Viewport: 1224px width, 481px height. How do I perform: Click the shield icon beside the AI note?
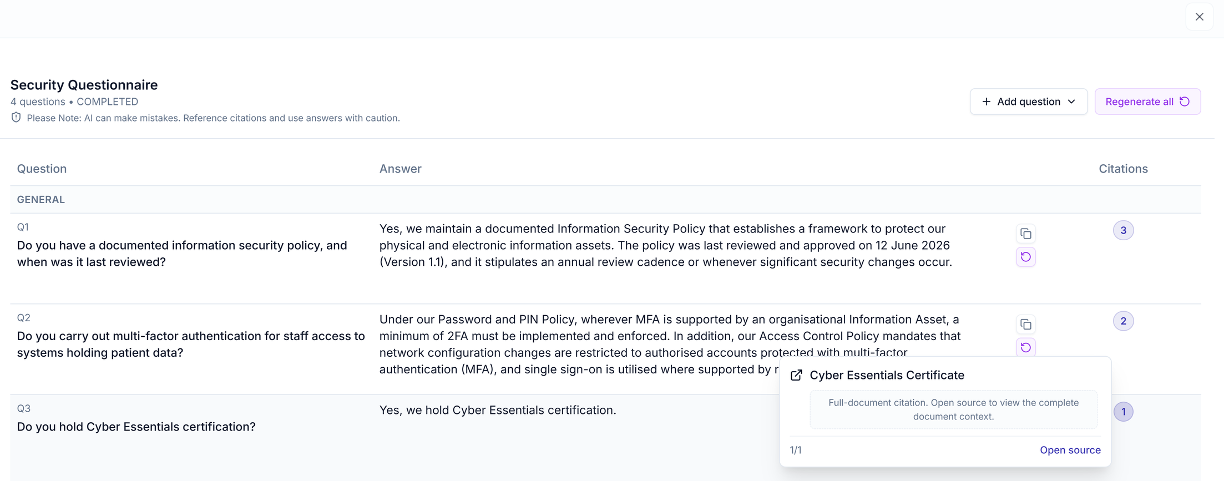(x=16, y=118)
